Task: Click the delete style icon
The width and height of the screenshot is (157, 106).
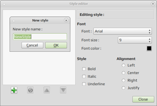Action: 30,90
